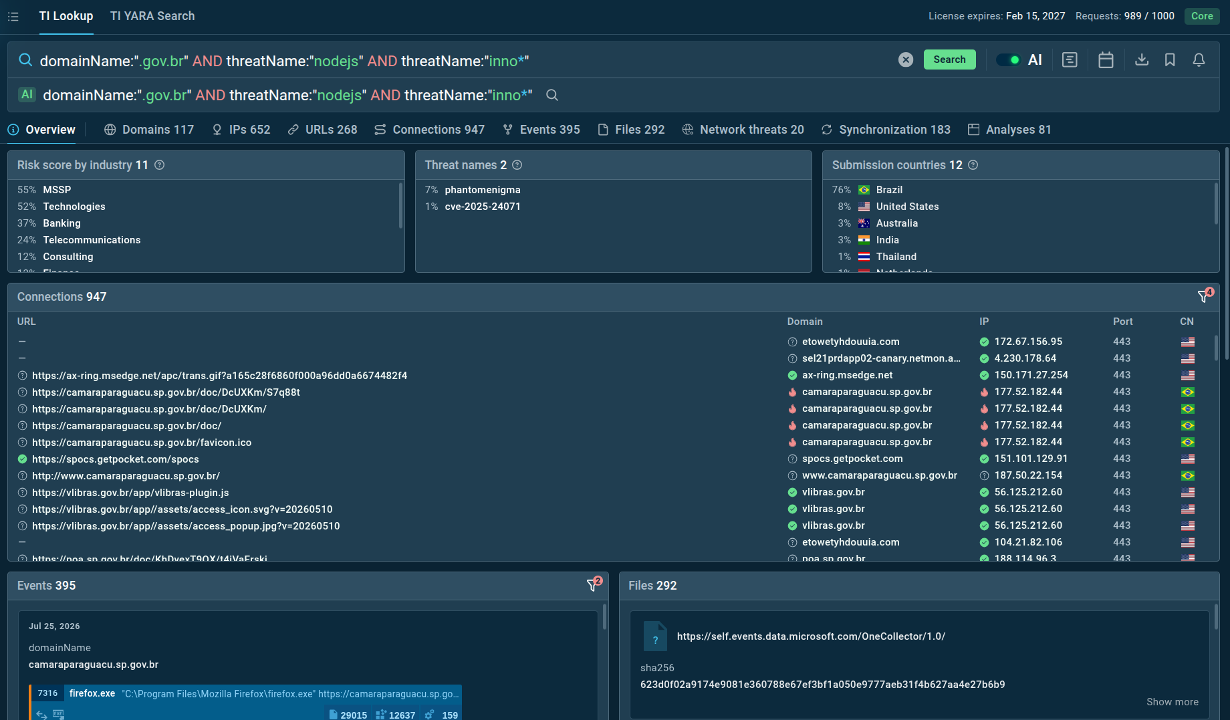Click the help icon beside Risk score by industry
Viewport: 1230px width, 720px height.
[160, 165]
